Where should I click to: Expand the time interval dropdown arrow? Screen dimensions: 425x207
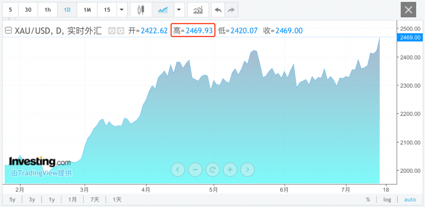click(122, 10)
